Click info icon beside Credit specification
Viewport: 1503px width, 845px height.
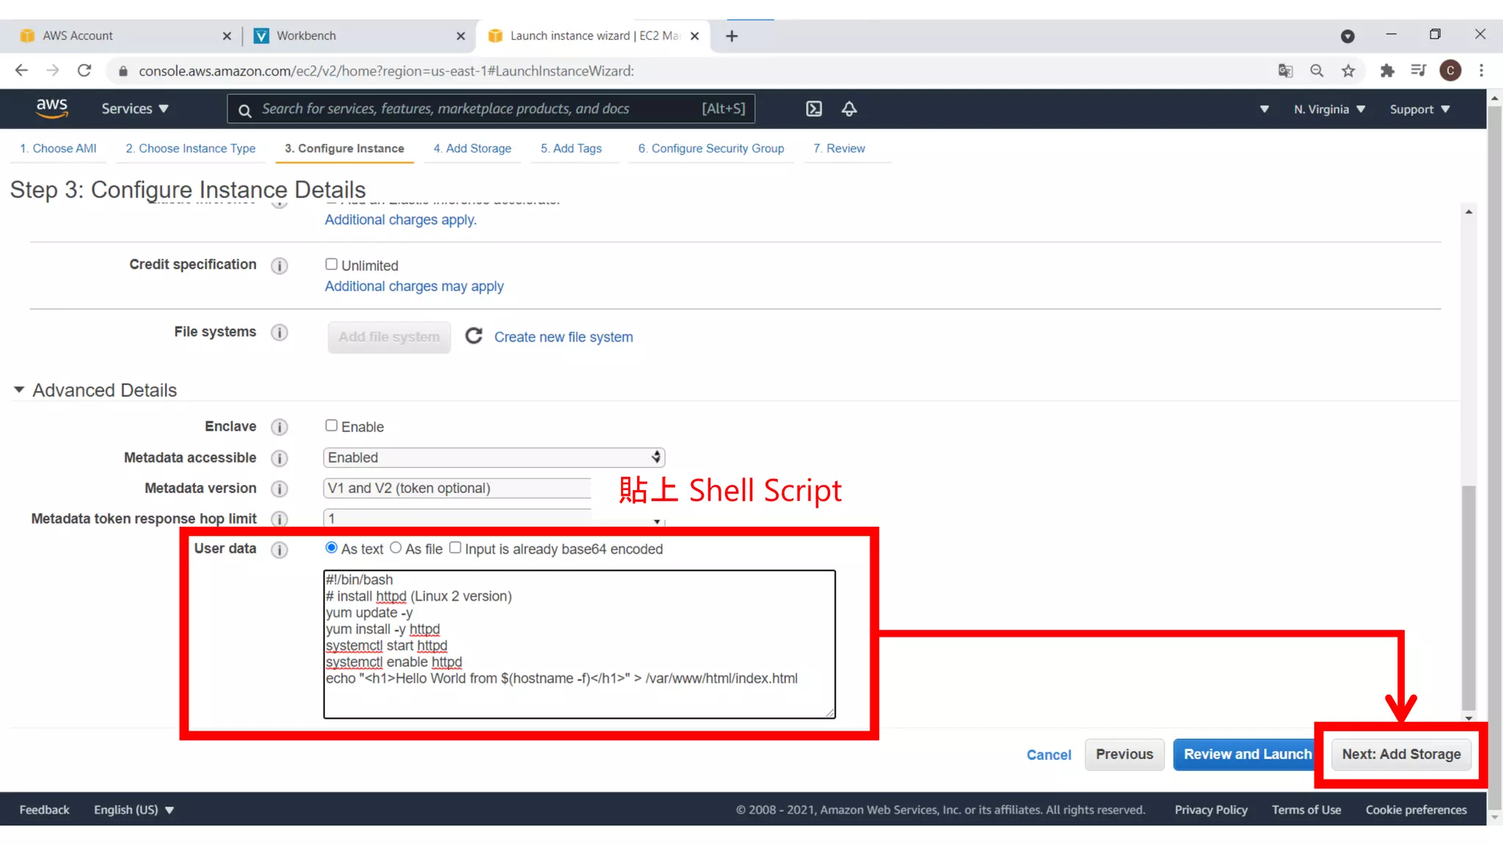pyautogui.click(x=279, y=266)
